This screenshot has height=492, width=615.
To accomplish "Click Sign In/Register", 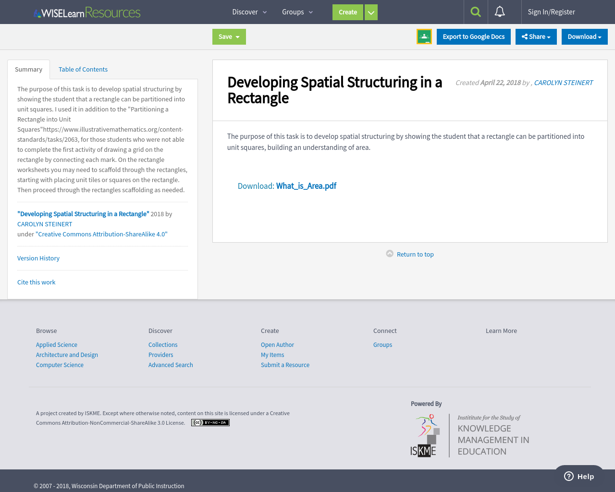I will (x=551, y=12).
